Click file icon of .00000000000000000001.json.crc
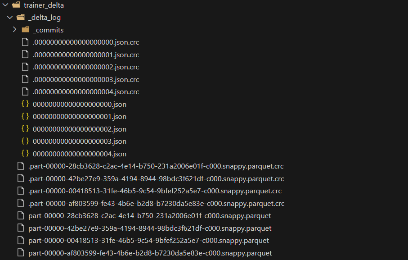Image resolution: width=408 pixels, height=260 pixels. coord(25,54)
